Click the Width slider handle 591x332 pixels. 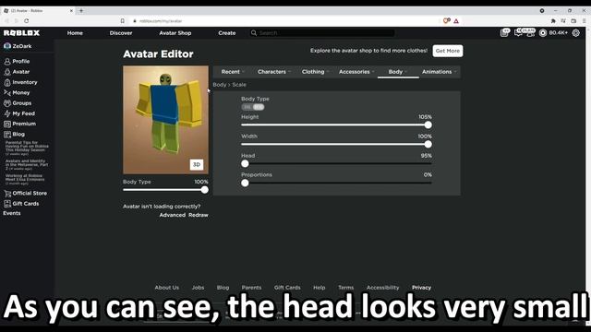[428, 144]
